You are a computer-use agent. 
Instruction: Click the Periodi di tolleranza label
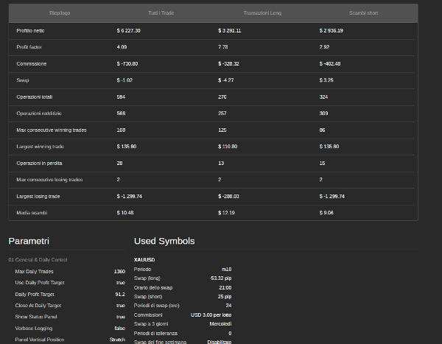155,334
